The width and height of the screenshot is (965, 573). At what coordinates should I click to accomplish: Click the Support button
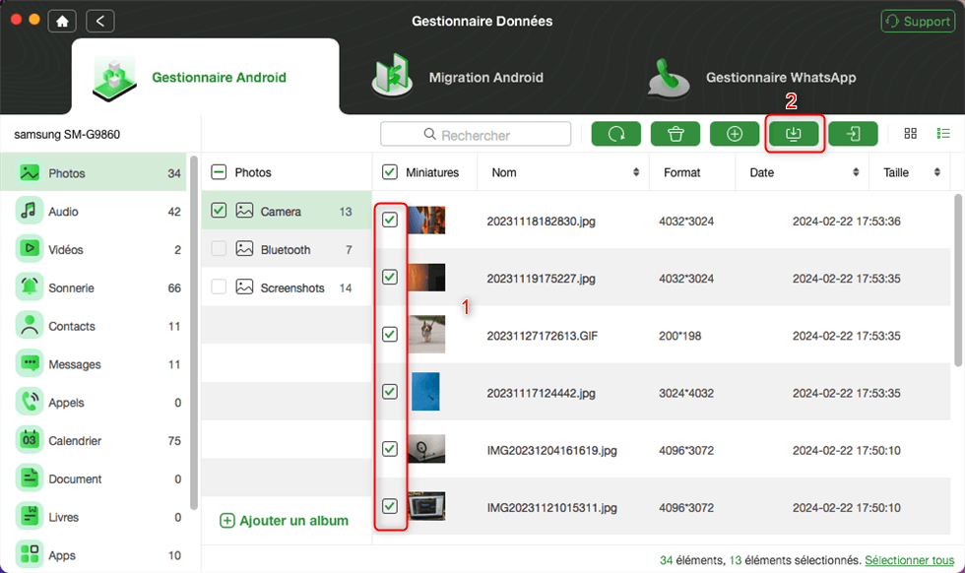(x=918, y=21)
